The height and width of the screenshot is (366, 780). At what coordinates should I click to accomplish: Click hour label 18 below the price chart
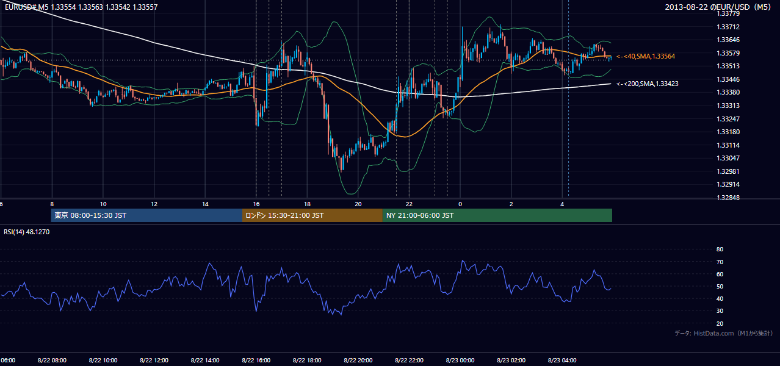(307, 204)
